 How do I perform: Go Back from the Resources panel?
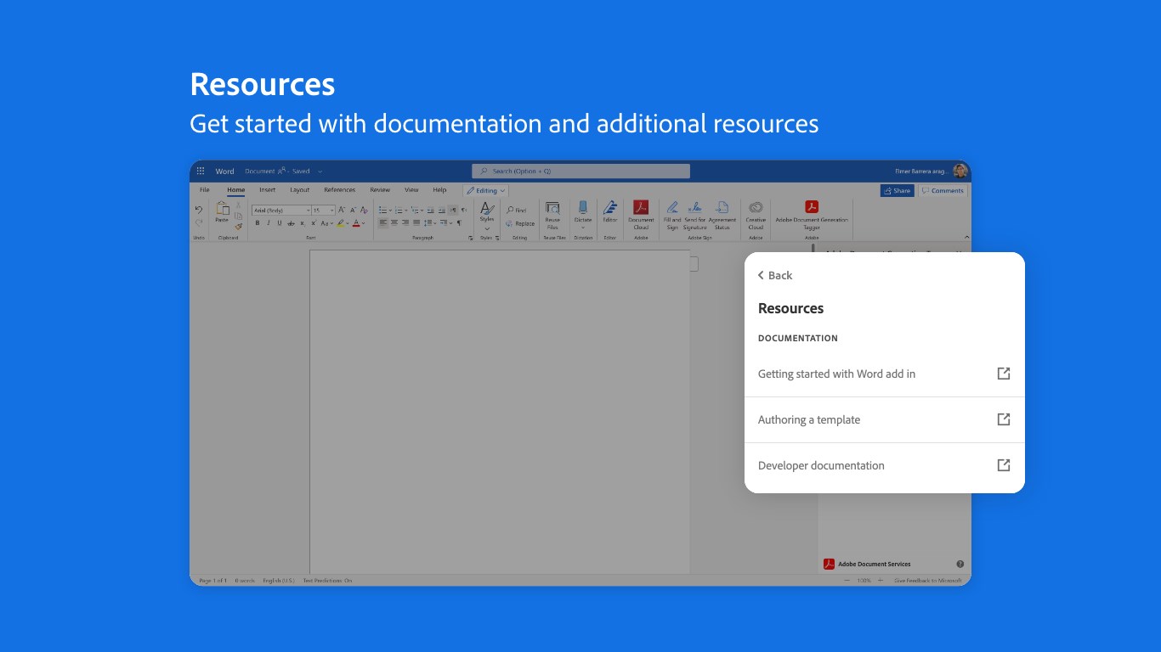775,275
